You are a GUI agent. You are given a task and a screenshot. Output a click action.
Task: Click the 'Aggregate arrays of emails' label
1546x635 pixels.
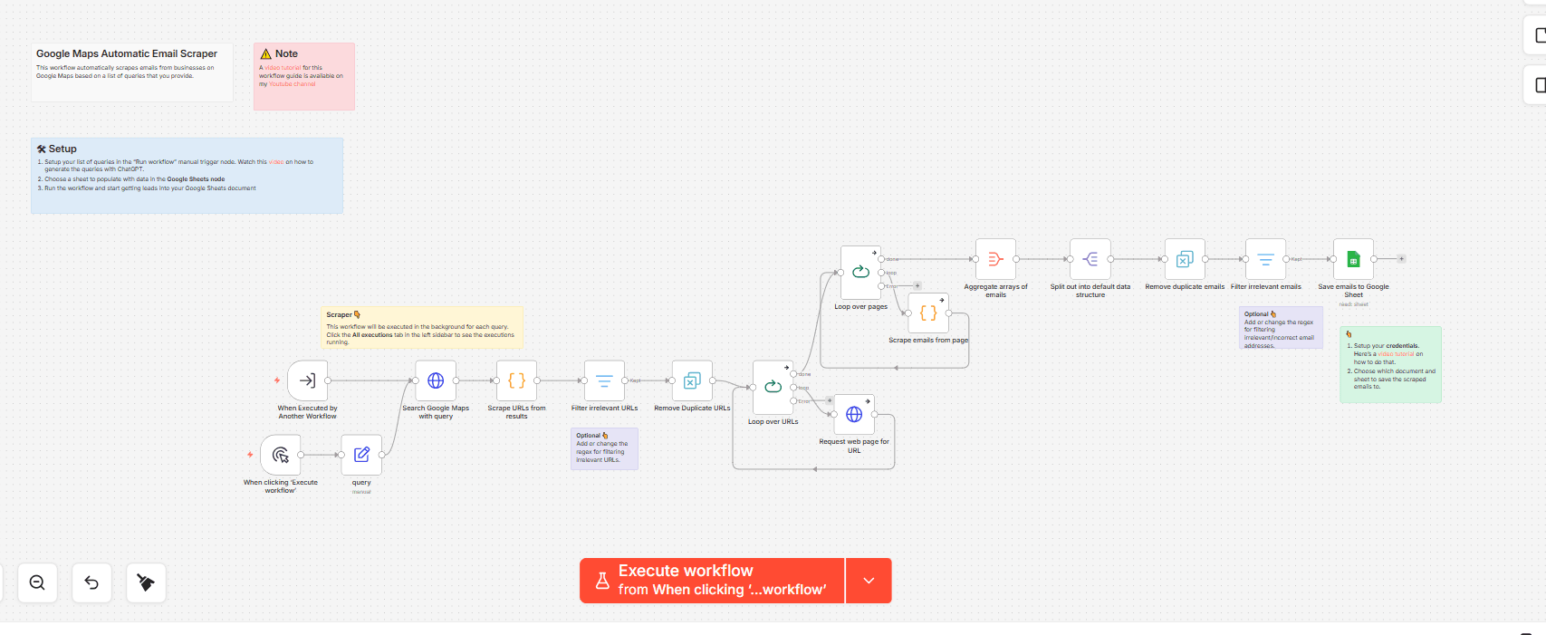click(995, 291)
